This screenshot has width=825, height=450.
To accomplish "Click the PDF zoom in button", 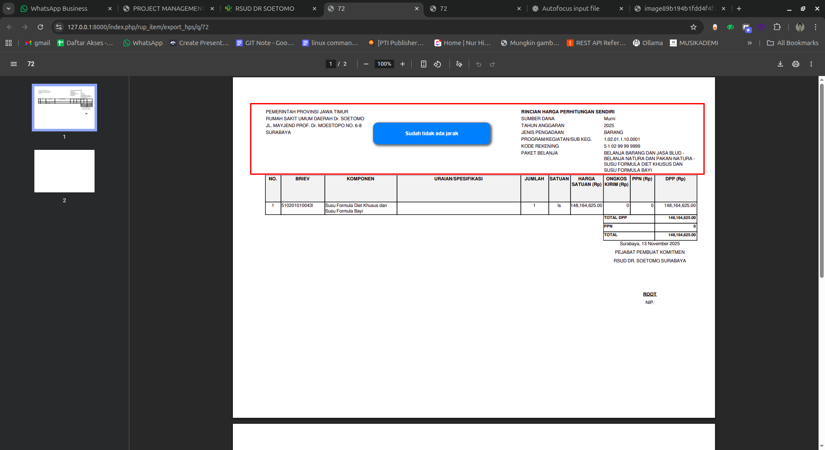I will (x=403, y=64).
